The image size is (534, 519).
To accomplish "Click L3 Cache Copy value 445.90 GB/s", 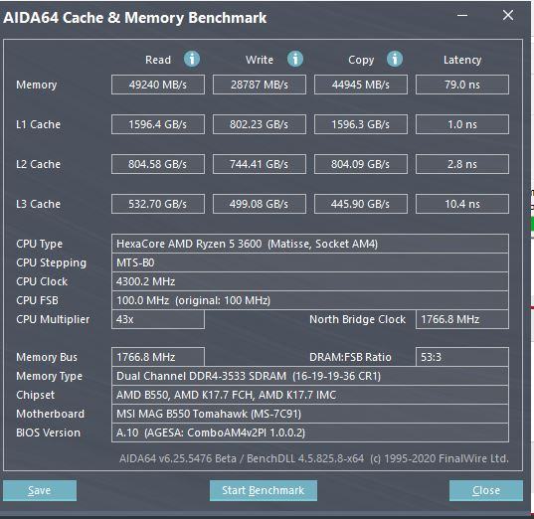I will (x=361, y=204).
